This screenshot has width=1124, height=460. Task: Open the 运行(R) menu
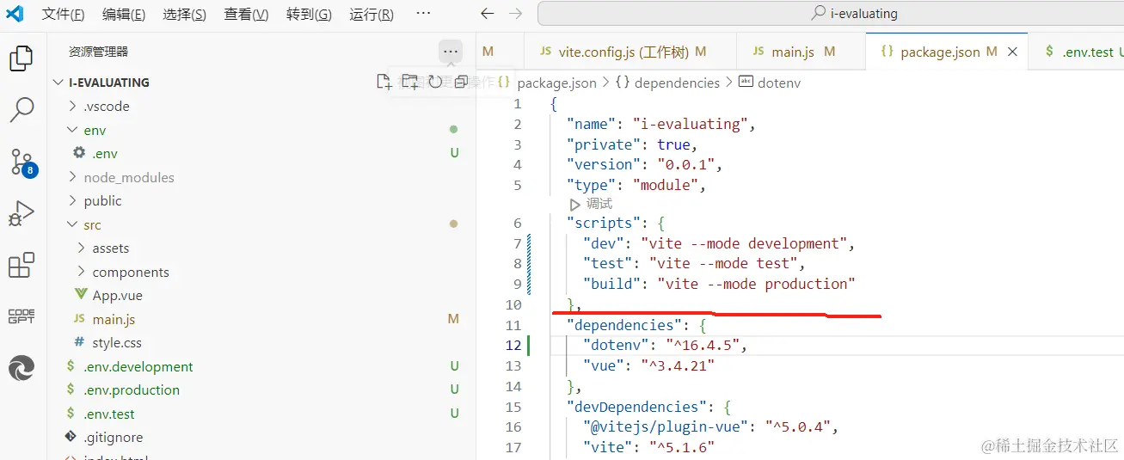(x=372, y=14)
